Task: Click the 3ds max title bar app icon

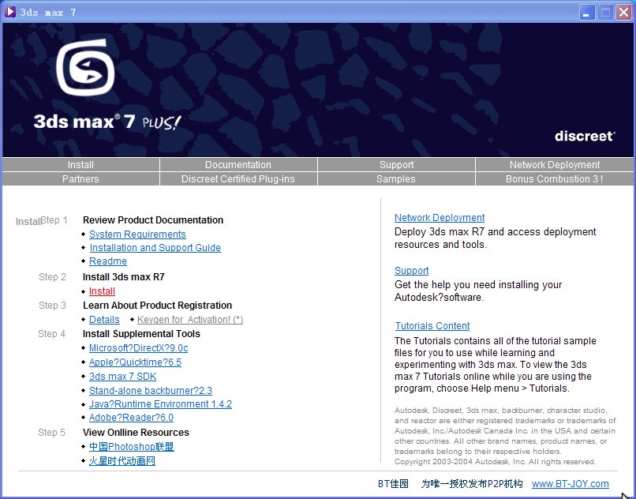Action: tap(10, 12)
